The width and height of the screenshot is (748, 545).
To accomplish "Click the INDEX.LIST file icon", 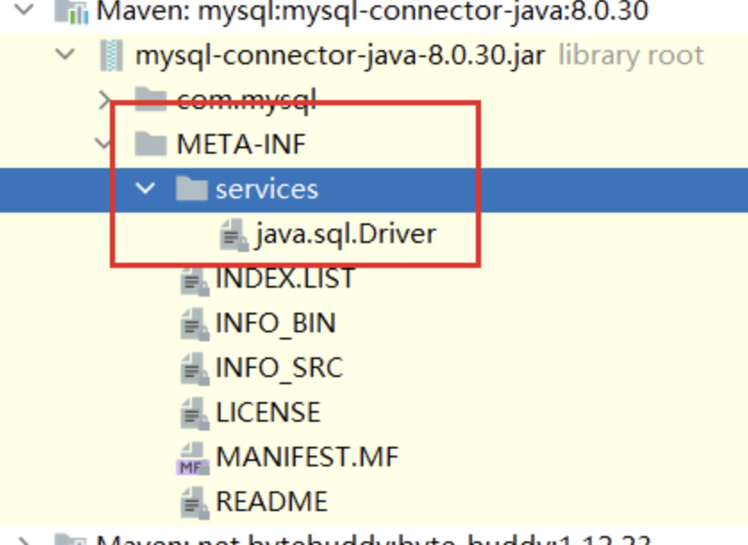I will coord(195,280).
